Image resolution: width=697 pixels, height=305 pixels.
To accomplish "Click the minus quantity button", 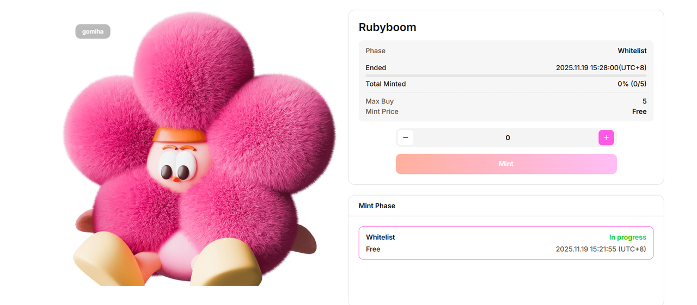I will (405, 138).
